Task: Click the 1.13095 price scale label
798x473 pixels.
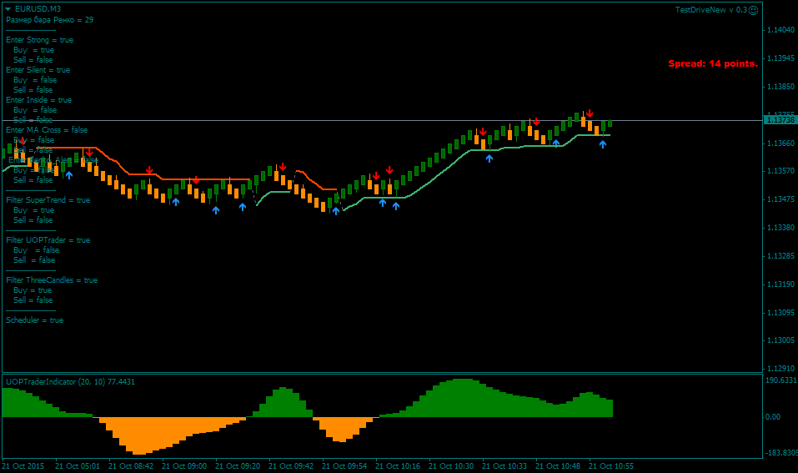Action: coord(780,312)
